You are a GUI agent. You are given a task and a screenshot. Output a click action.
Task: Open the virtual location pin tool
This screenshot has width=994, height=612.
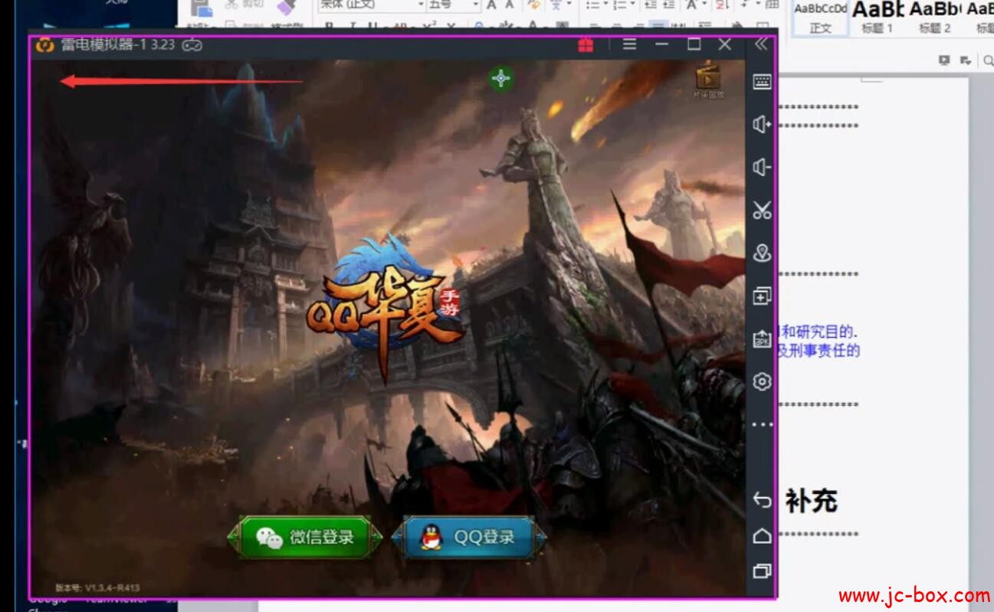pos(762,253)
